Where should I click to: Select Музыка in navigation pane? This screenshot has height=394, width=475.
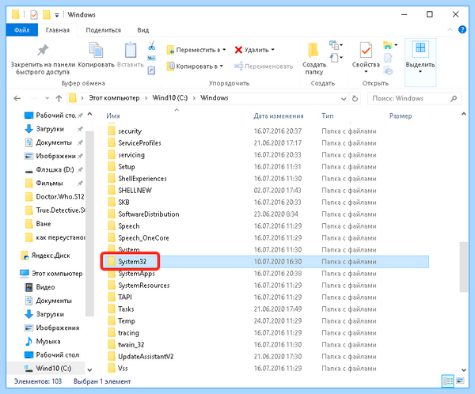click(43, 341)
